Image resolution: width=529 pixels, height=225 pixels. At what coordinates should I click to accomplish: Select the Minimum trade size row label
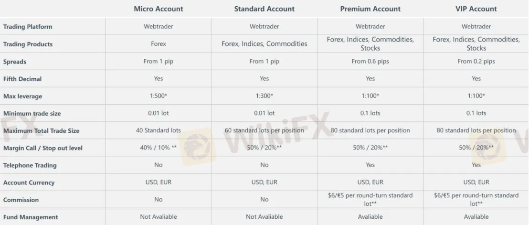click(x=32, y=114)
